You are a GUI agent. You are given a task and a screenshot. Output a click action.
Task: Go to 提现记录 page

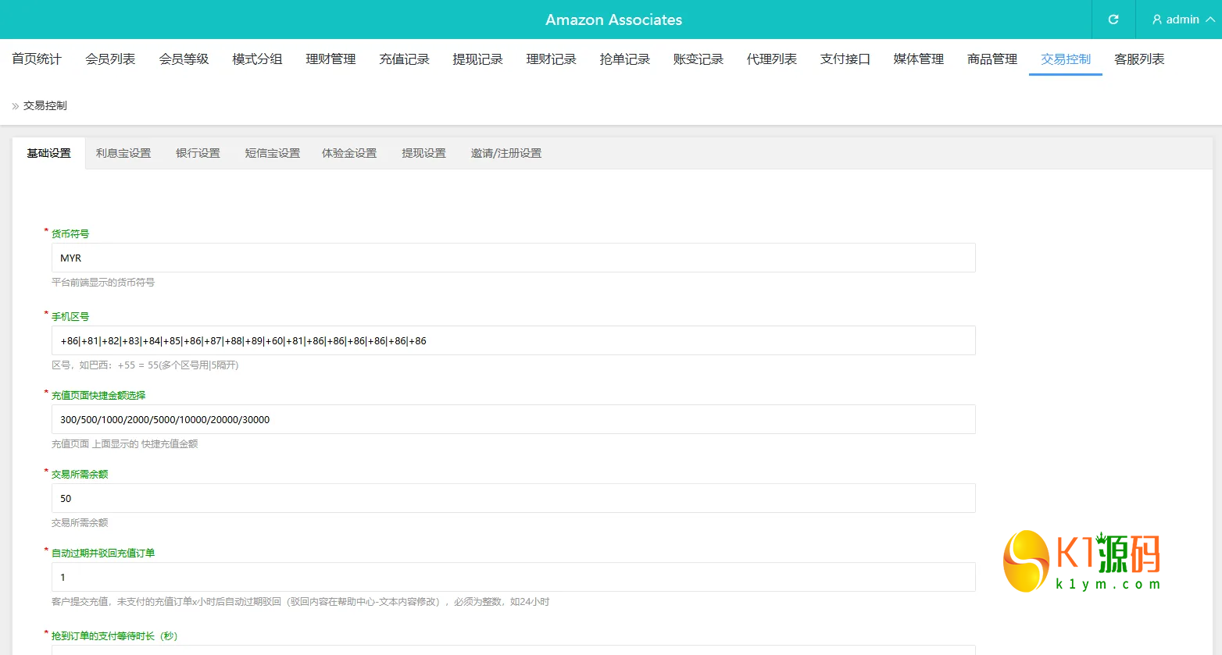pos(477,59)
